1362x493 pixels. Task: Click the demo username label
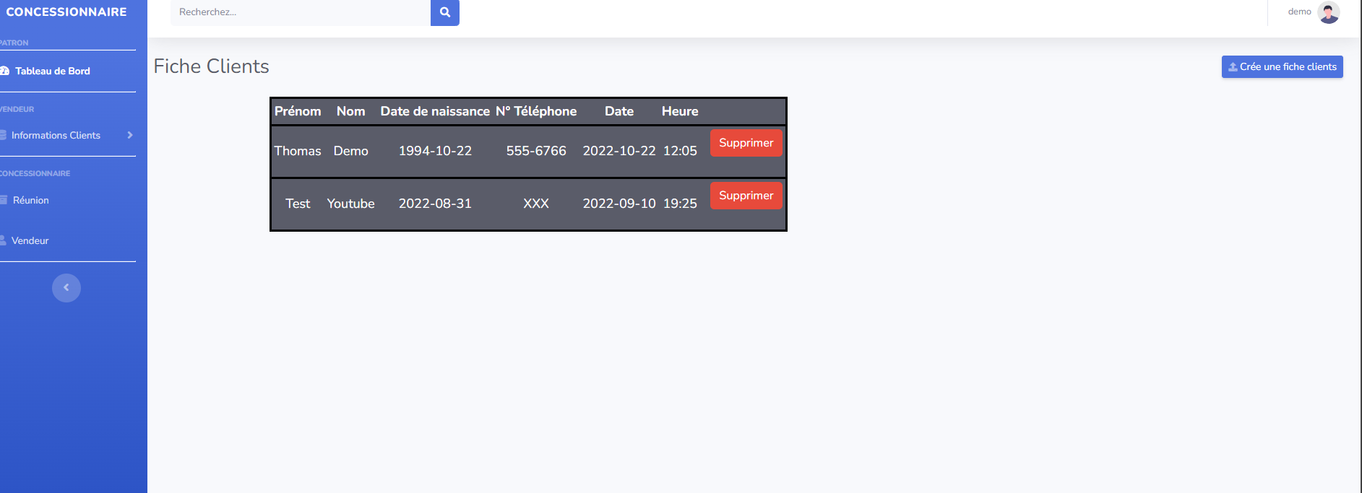(1299, 12)
